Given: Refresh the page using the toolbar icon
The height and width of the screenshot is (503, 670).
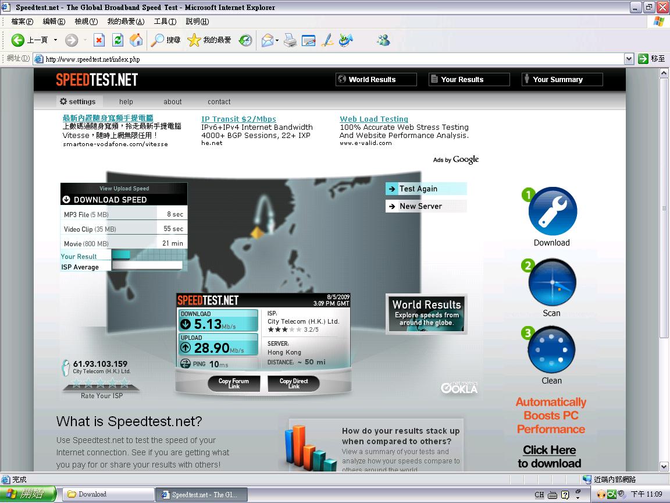Looking at the screenshot, I should tap(117, 40).
